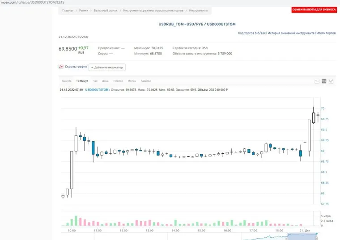The image size is (340, 240).
Task: Switch chart interval to Час
Action: pyautogui.click(x=95, y=81)
